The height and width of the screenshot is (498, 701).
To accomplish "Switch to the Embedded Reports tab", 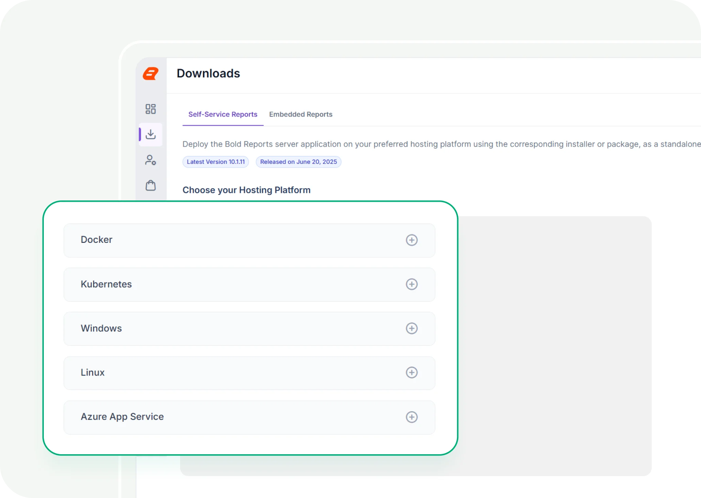I will coord(301,114).
